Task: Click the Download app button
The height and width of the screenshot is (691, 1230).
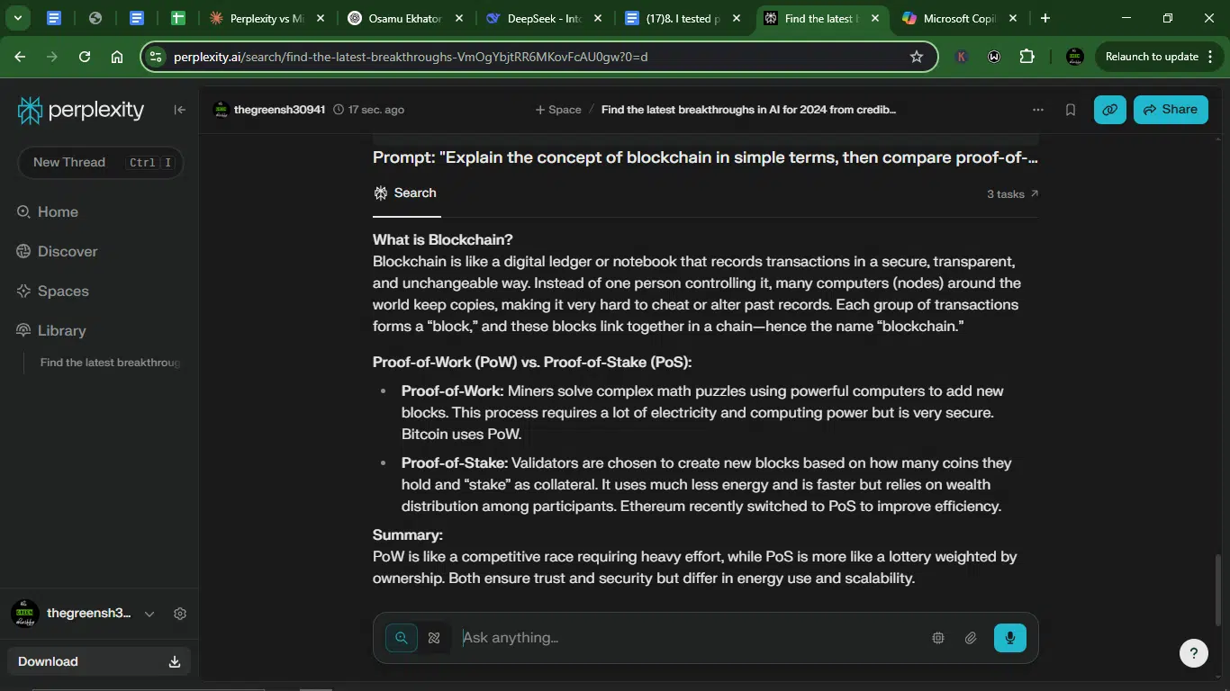Action: [x=99, y=661]
